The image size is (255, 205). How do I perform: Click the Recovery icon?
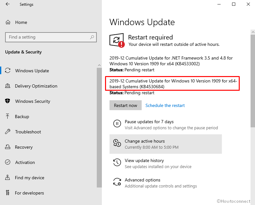coord(8,147)
